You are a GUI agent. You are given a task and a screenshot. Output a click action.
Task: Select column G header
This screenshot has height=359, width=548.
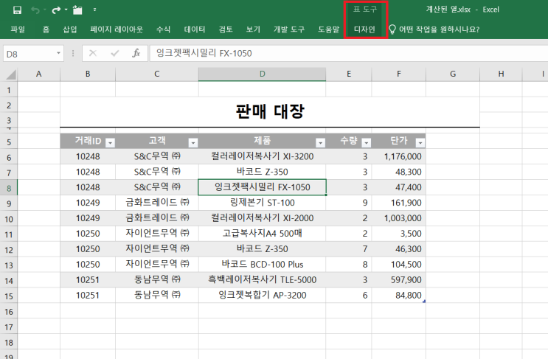pos(453,74)
